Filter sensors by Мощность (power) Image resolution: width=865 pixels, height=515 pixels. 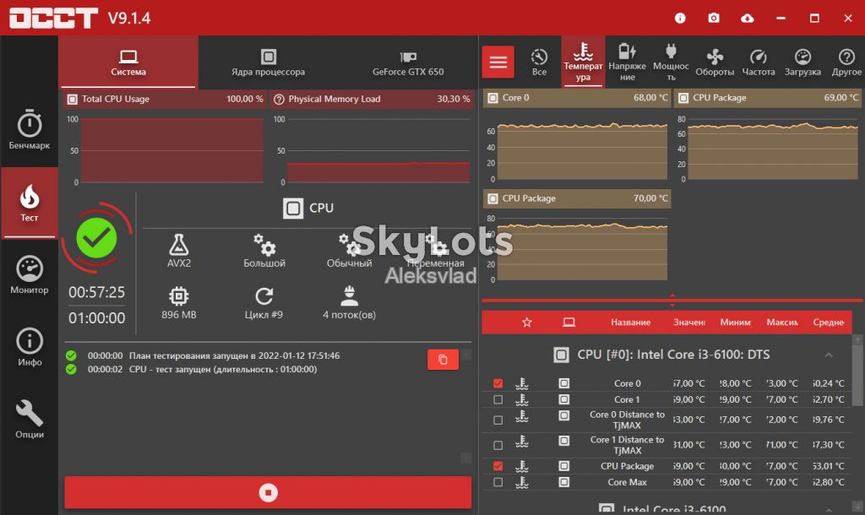671,62
